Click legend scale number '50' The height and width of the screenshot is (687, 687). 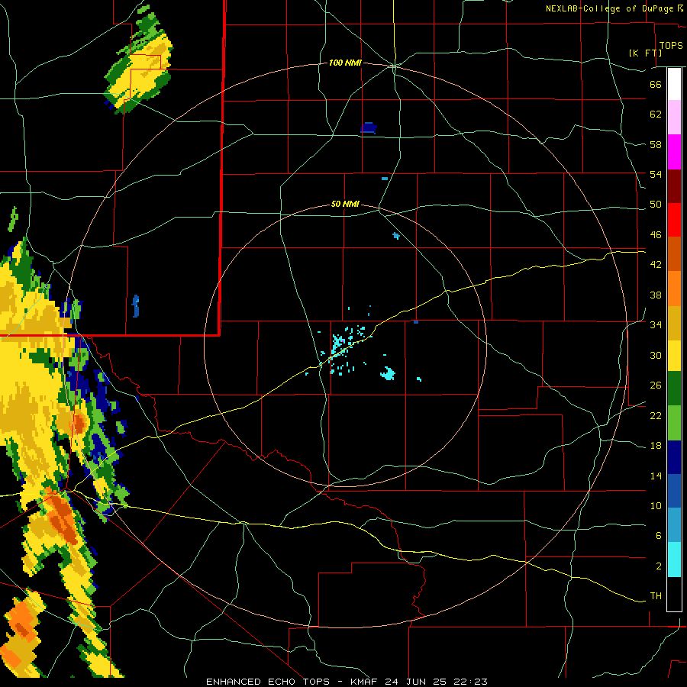[656, 205]
